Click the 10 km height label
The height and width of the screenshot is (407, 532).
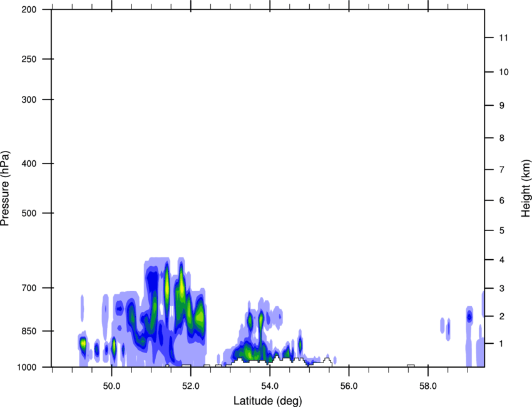[504, 72]
